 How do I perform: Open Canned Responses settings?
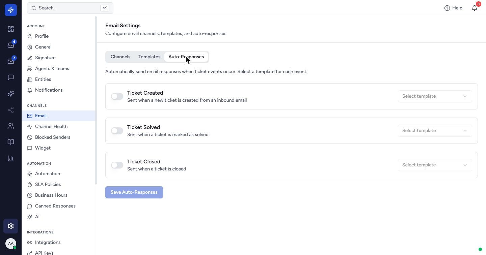[x=58, y=206]
